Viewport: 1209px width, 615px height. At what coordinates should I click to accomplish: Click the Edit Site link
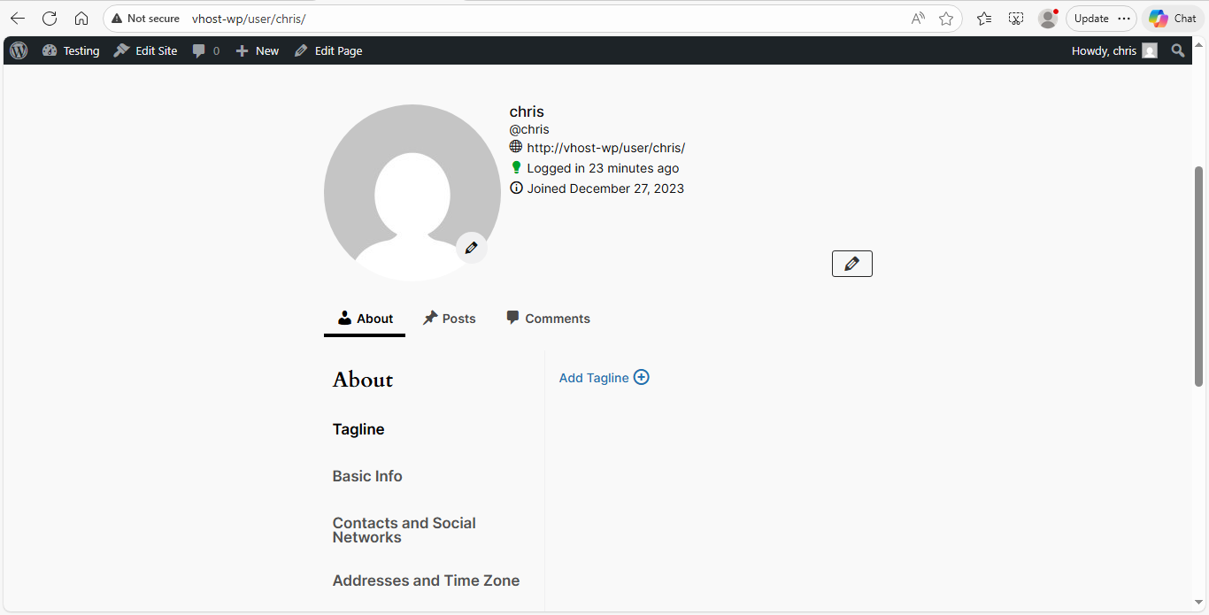pos(145,50)
